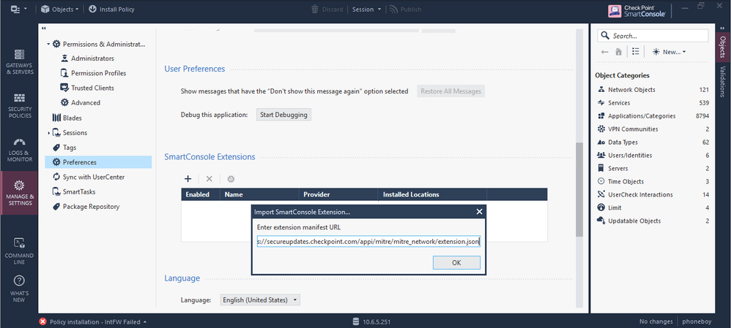The image size is (731, 328).
Task: Expand the Sessions tree node
Action: (48, 133)
